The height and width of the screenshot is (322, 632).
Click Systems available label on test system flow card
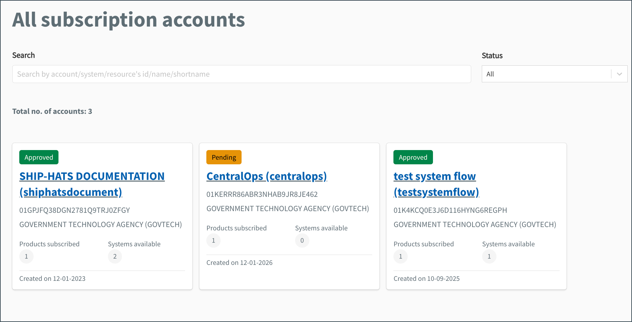tap(508, 244)
